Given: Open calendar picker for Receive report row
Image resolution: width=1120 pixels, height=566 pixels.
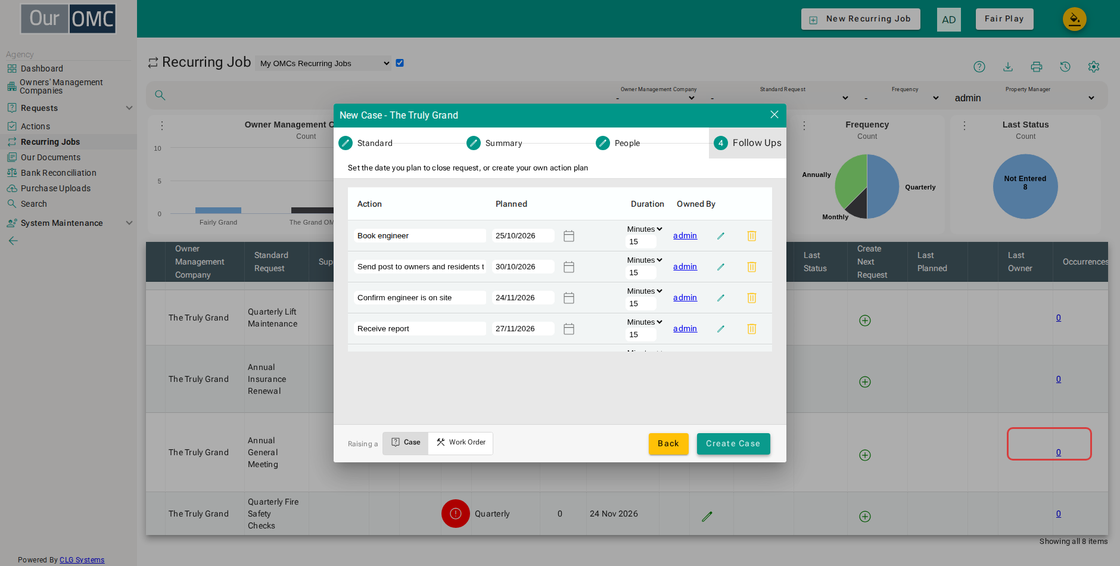Looking at the screenshot, I should click(x=569, y=329).
